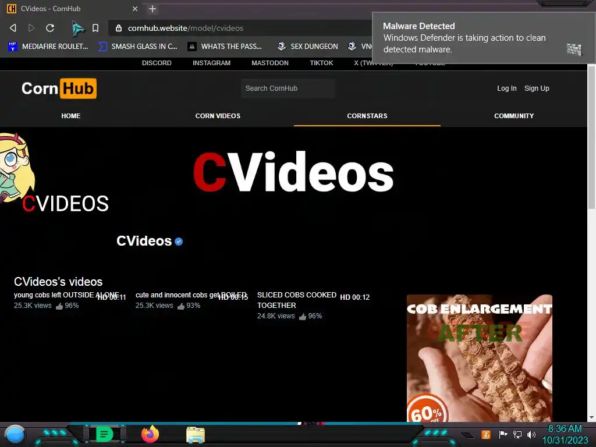Image resolution: width=596 pixels, height=447 pixels.
Task: Click the DISCORD link
Action: click(x=157, y=63)
